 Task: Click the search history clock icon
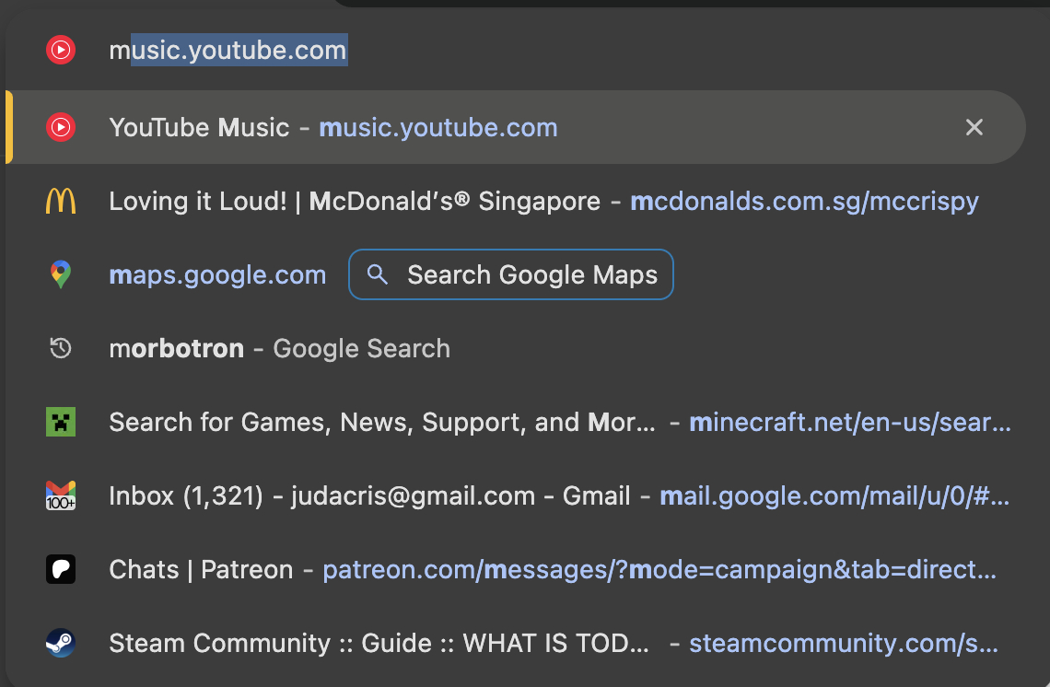tap(61, 348)
